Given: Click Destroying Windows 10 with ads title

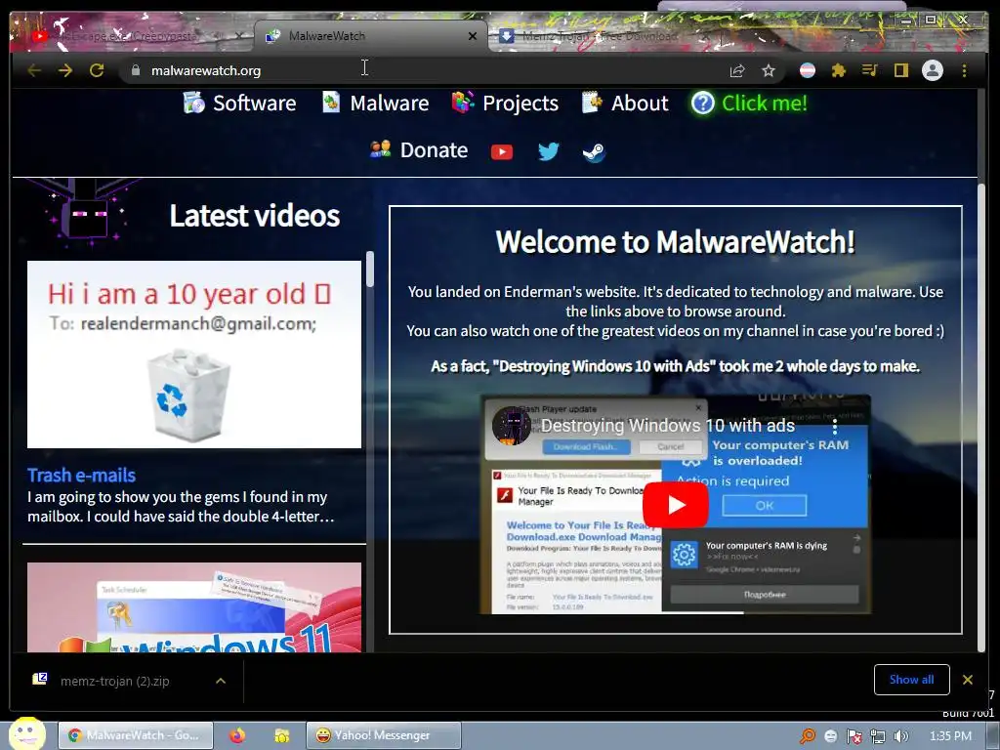Looking at the screenshot, I should point(668,426).
